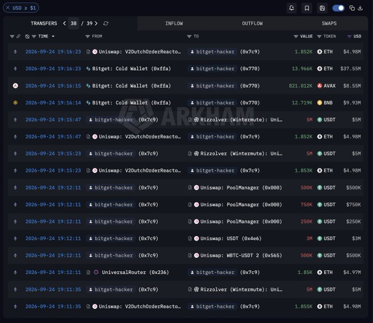
Task: Click the $9.93M USD amount
Action: (x=352, y=103)
